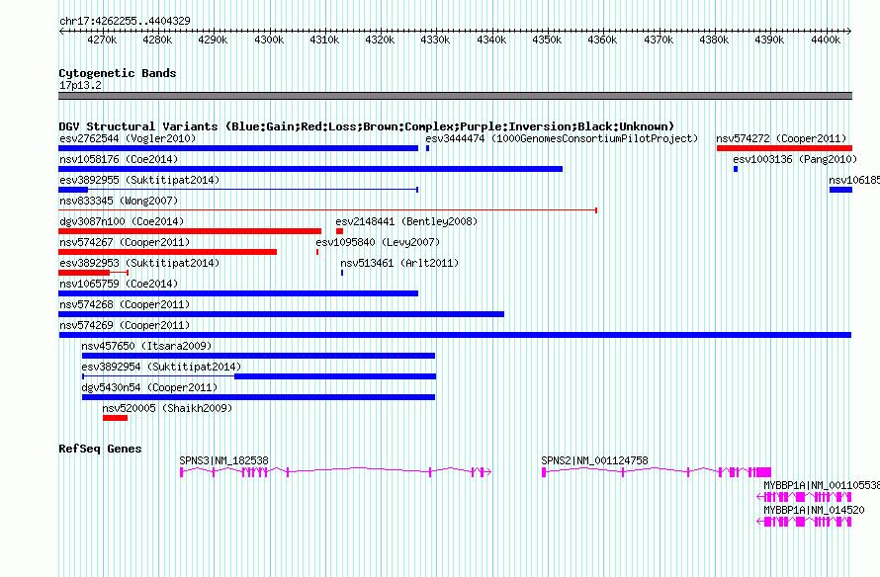880x577 pixels.
Task: Open SPNS3|NM_182538 gene label
Action: point(223,460)
